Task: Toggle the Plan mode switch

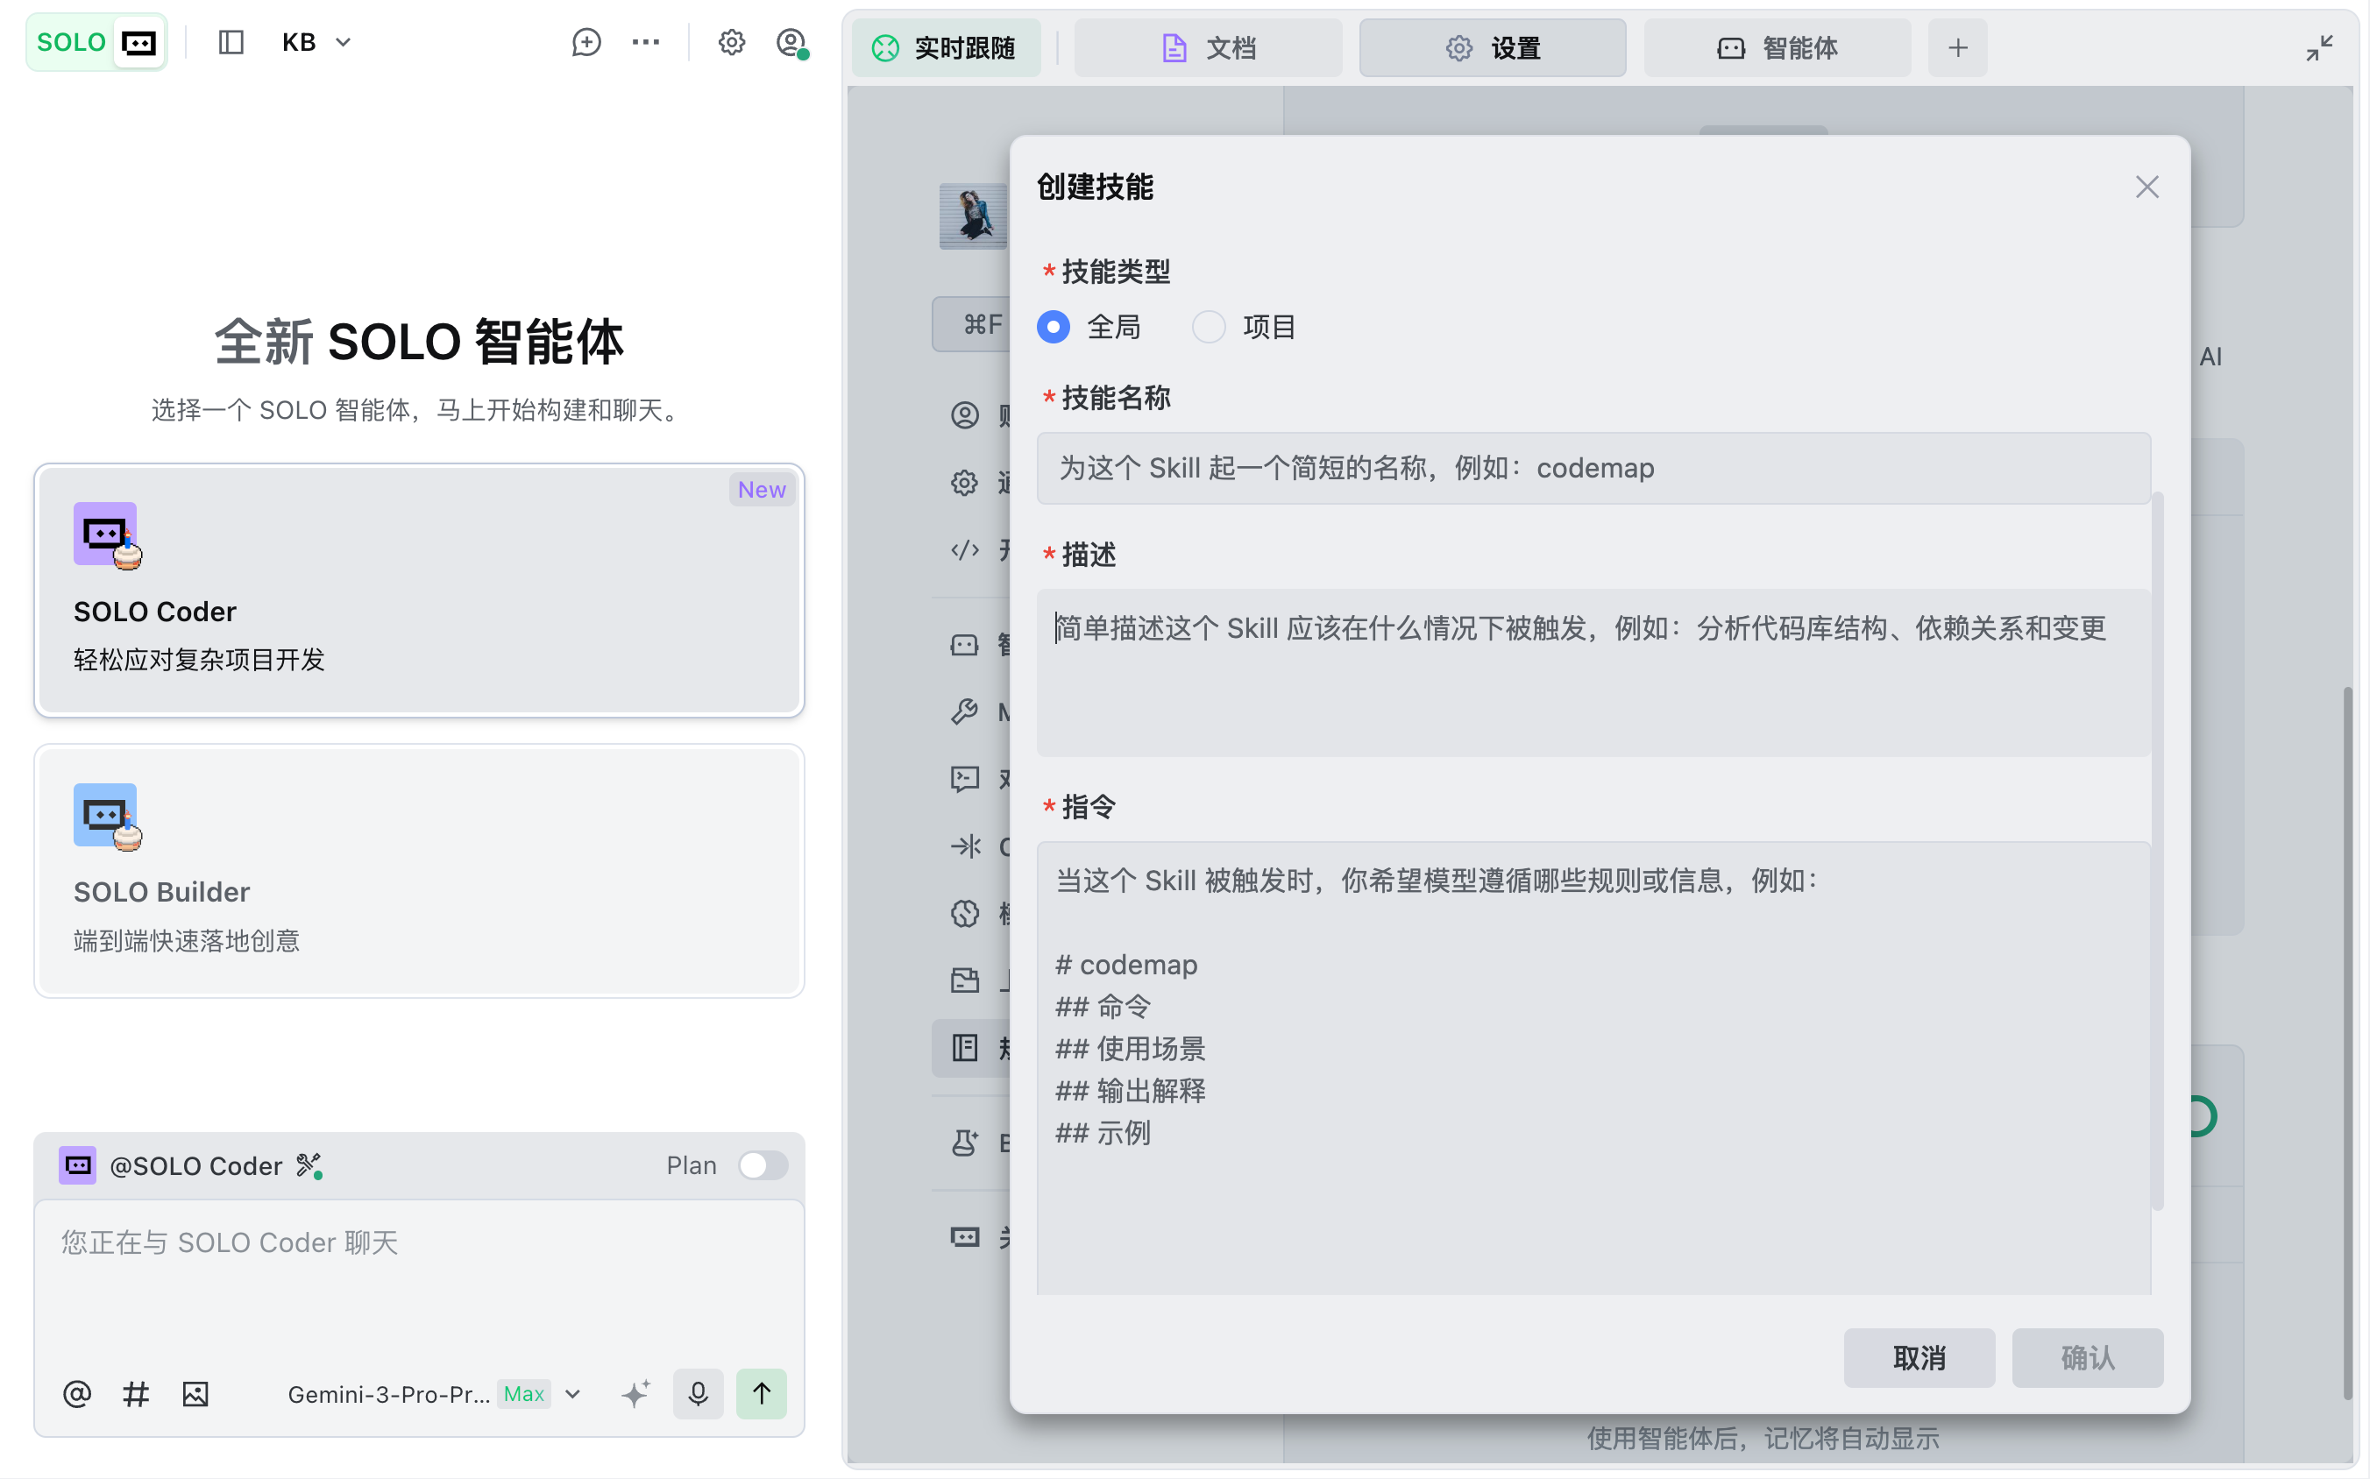Action: [x=763, y=1165]
